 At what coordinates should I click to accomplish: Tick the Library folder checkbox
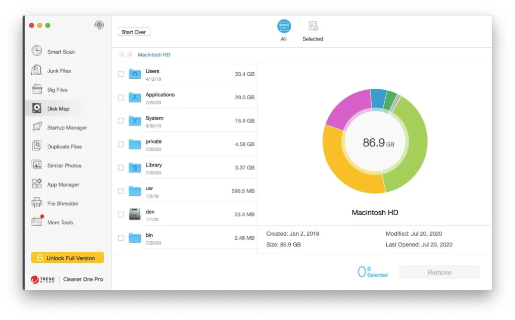click(x=120, y=167)
